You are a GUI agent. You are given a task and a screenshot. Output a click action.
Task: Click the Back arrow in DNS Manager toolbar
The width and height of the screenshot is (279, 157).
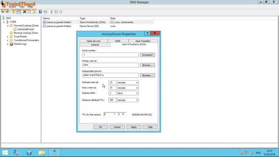tap(3, 12)
